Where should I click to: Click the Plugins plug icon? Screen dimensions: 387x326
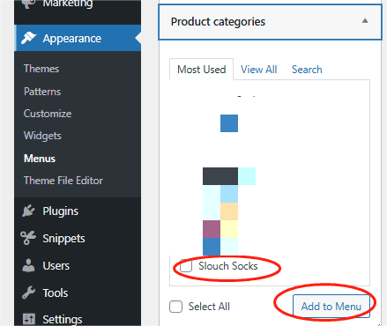point(28,211)
